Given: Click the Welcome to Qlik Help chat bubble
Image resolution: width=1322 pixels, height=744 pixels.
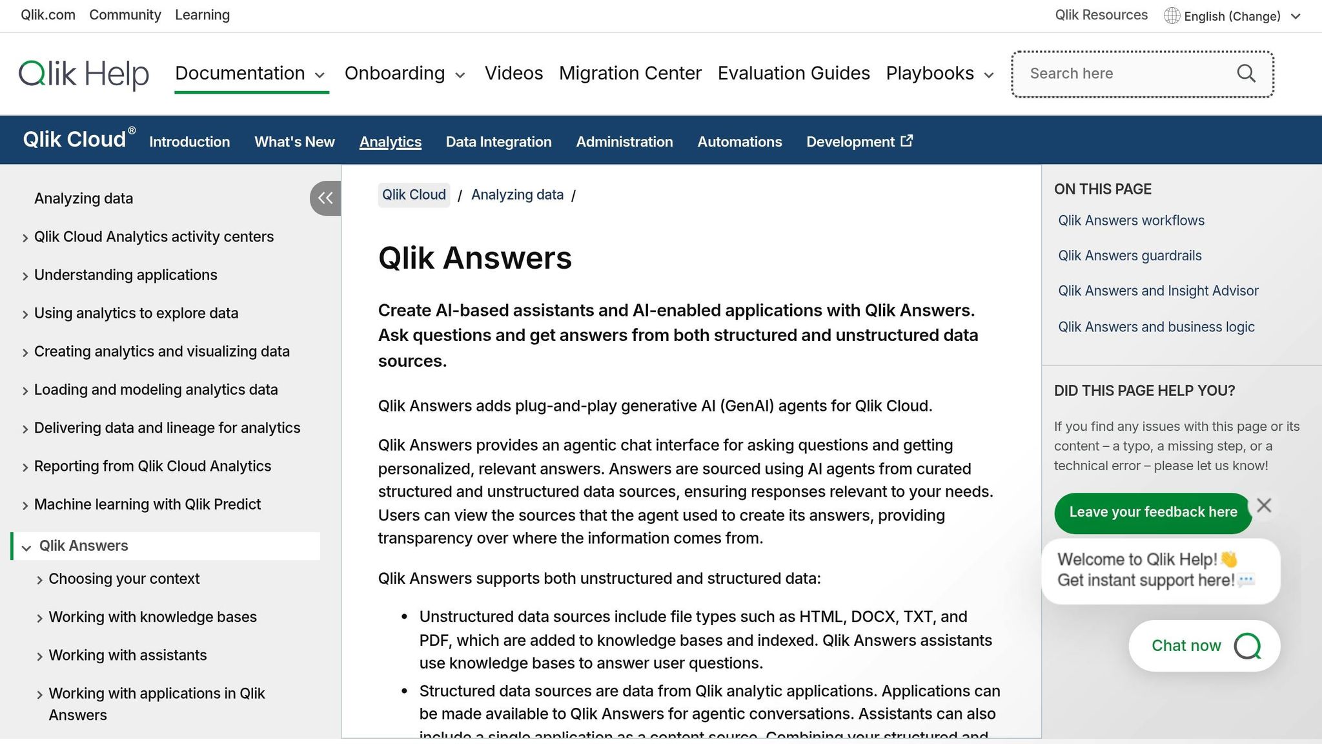Looking at the screenshot, I should [x=1161, y=571].
